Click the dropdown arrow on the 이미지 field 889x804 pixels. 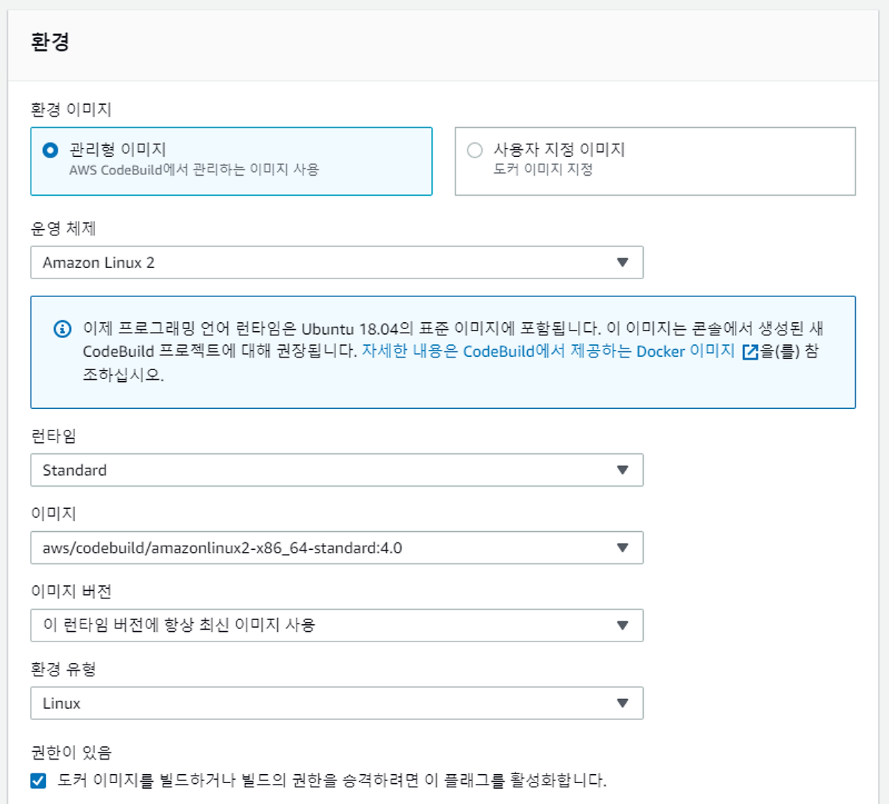623,548
